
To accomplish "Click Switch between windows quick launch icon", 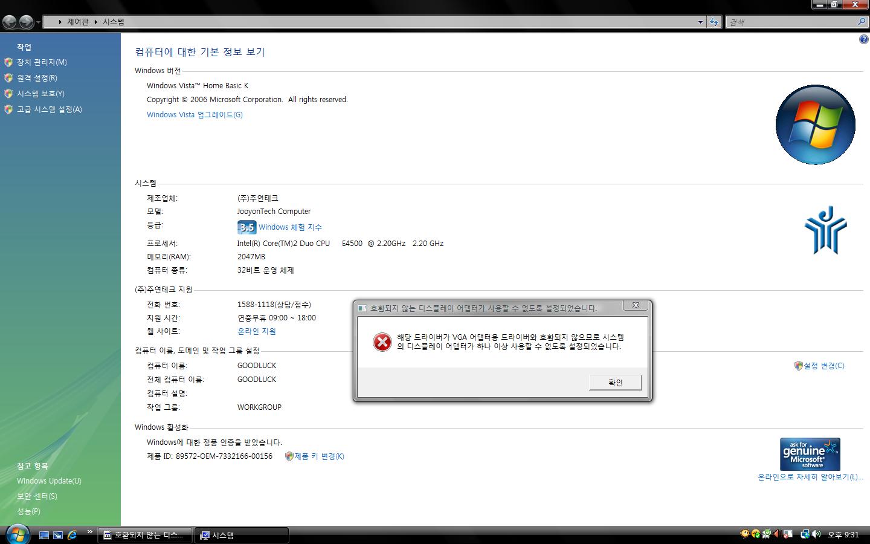I will tap(58, 535).
